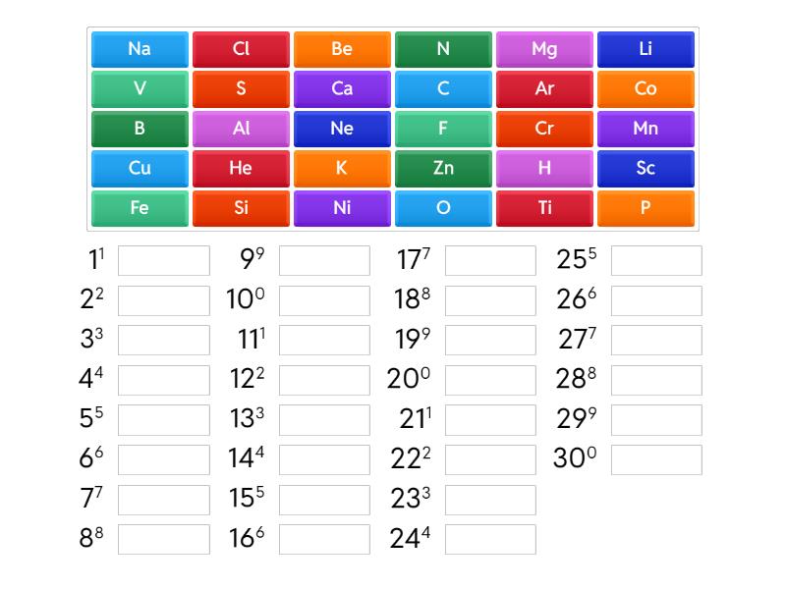Pick the Ti element tile
This screenshot has width=786, height=589.
point(544,208)
